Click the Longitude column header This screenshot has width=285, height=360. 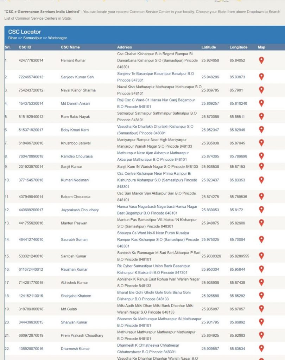pyautogui.click(x=238, y=47)
